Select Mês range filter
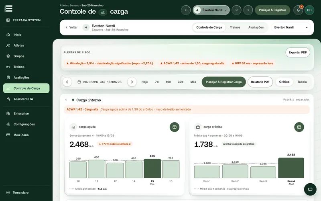The height and width of the screenshot is (201, 321). [193, 82]
